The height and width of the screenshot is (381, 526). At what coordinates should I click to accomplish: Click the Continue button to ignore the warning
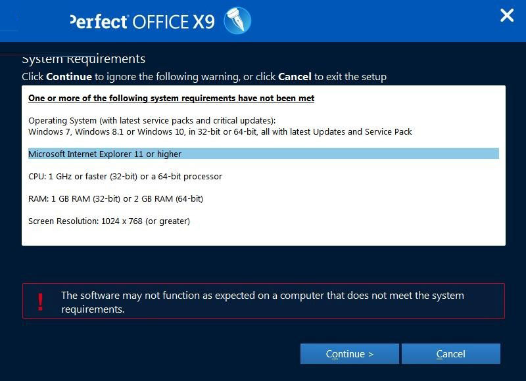[349, 353]
